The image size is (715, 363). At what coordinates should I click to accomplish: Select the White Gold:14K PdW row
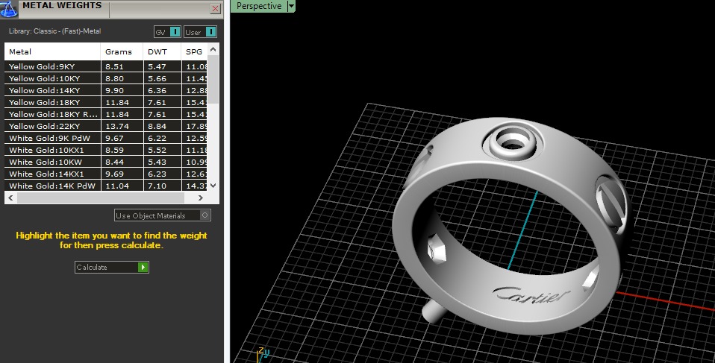(x=106, y=186)
